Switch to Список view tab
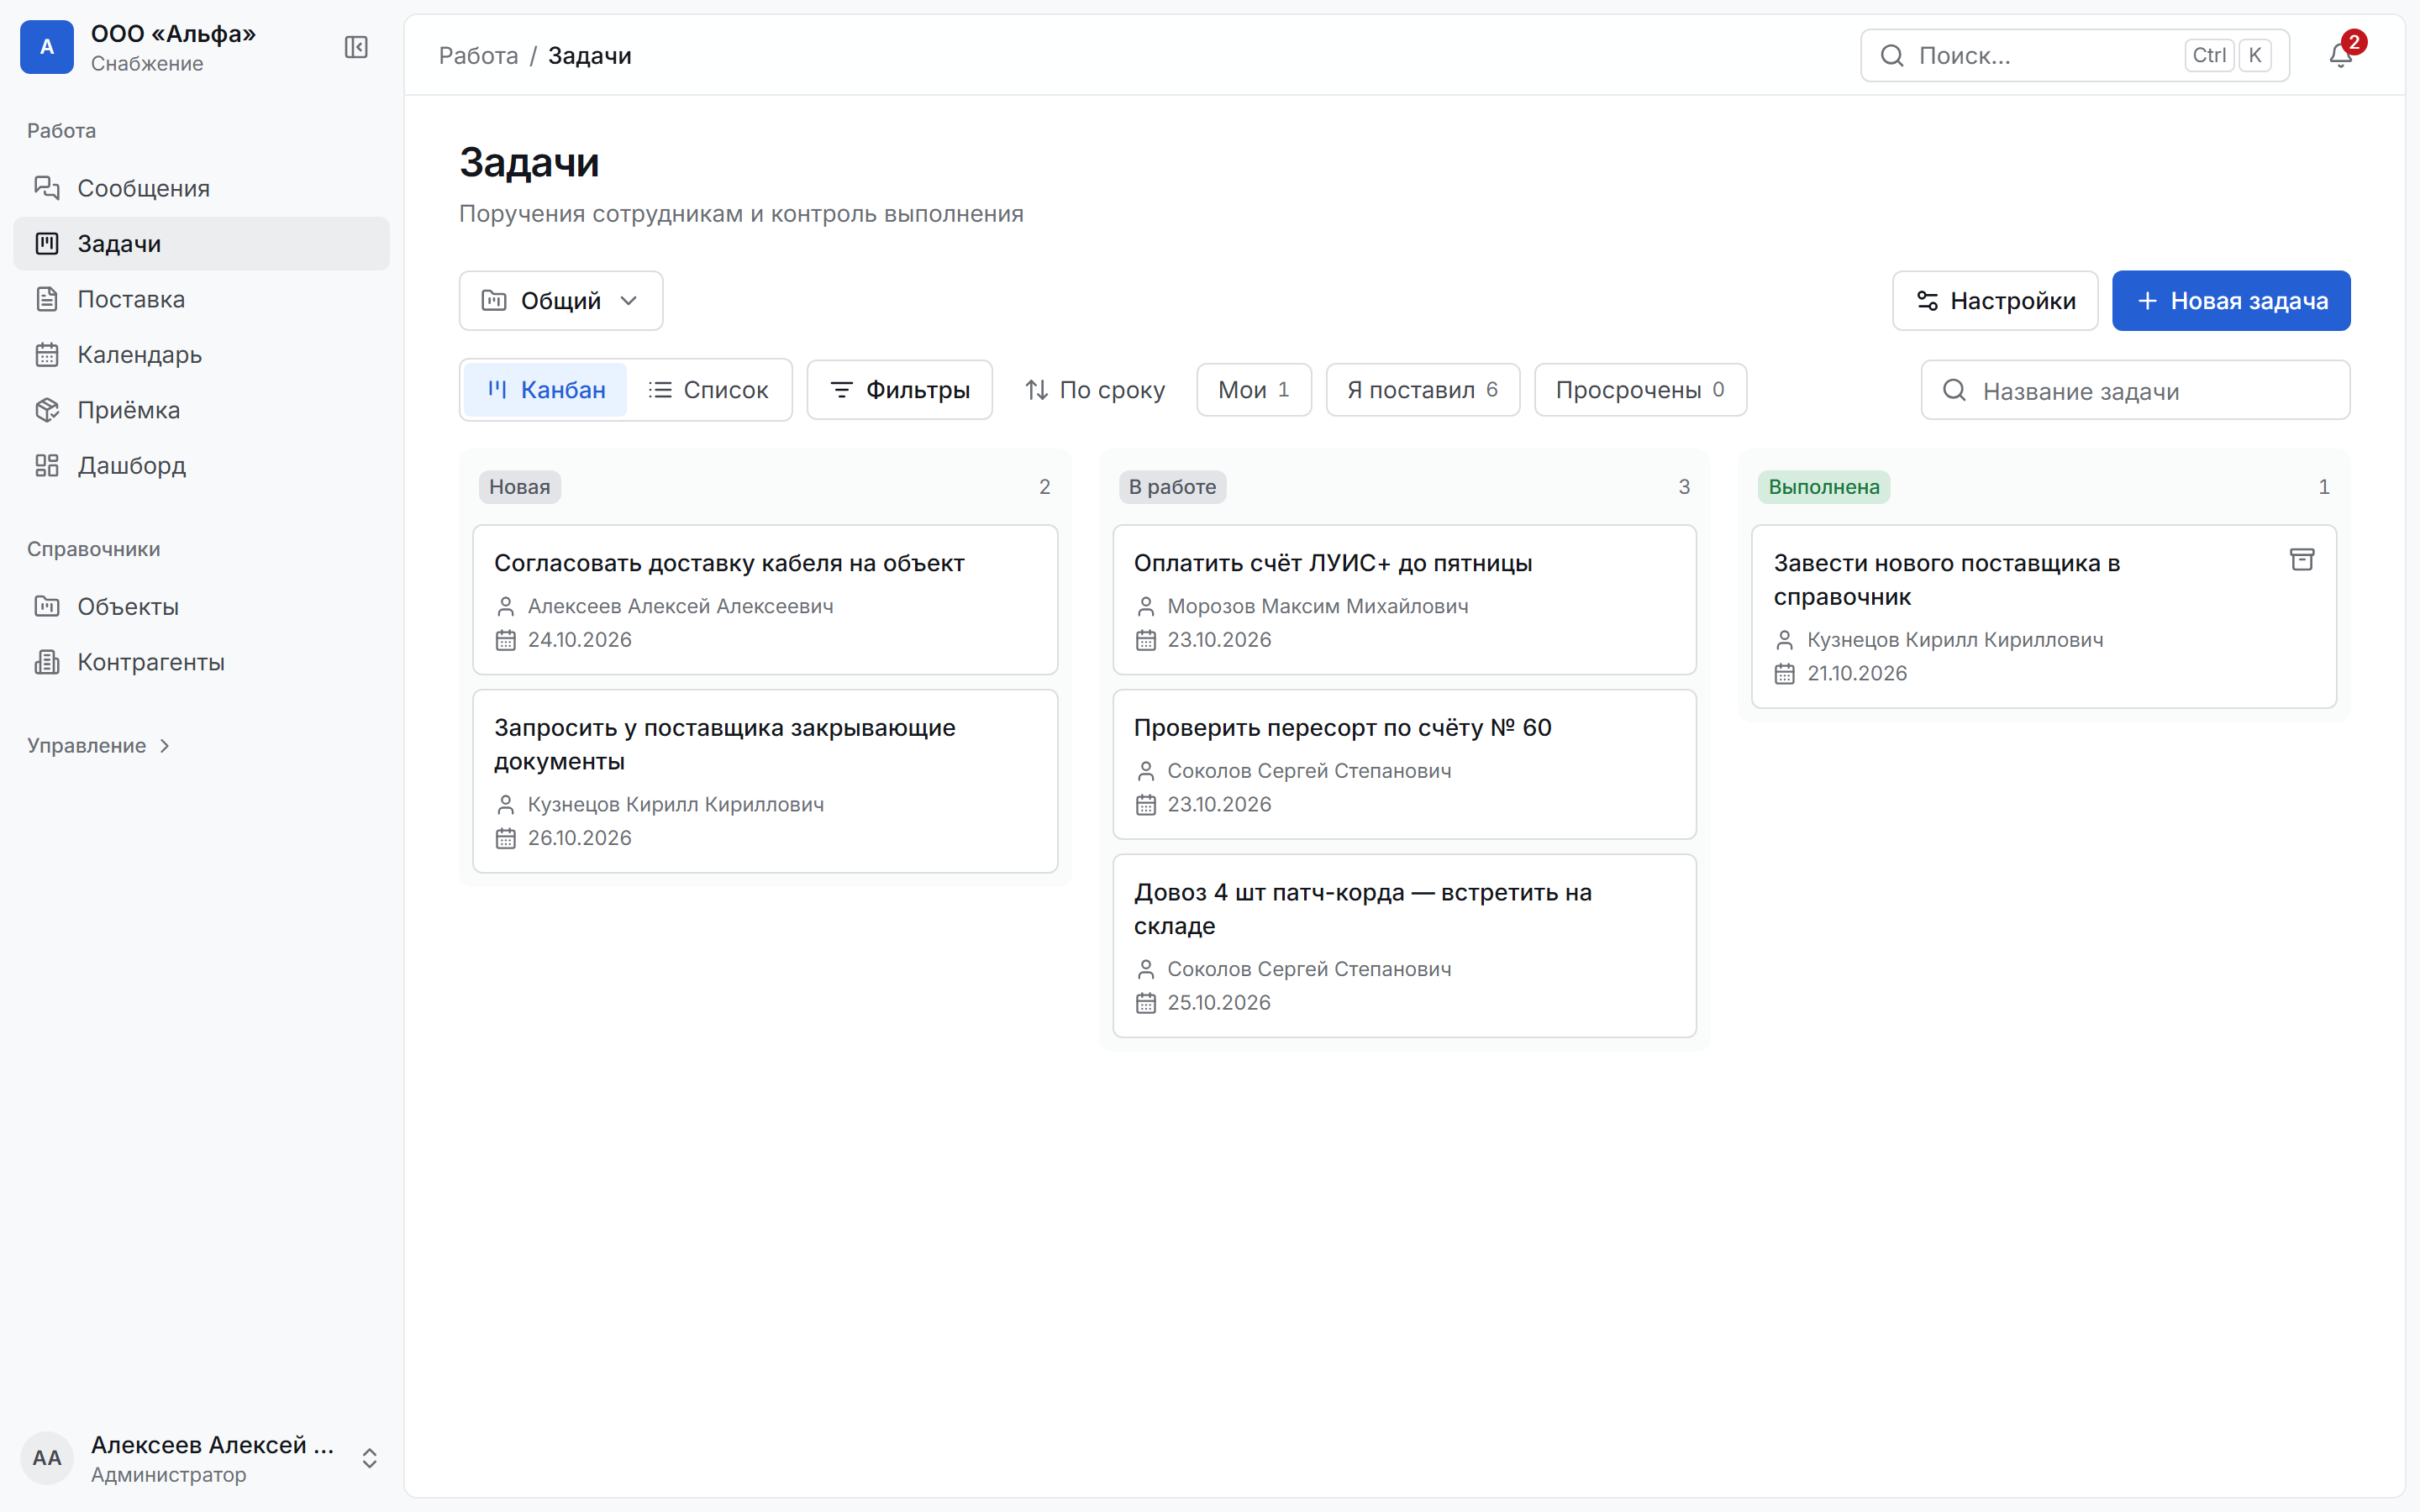Image resolution: width=2420 pixels, height=1512 pixels. pyautogui.click(x=708, y=390)
